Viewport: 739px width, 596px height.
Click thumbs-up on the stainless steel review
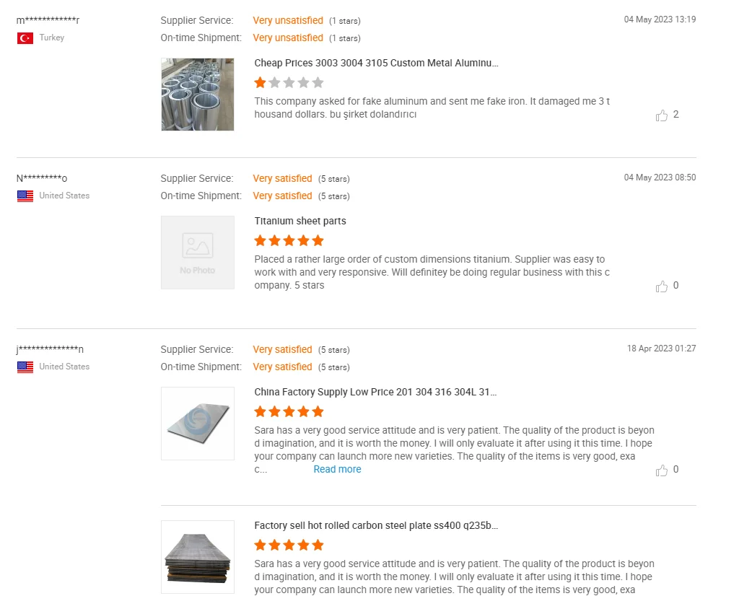(662, 470)
